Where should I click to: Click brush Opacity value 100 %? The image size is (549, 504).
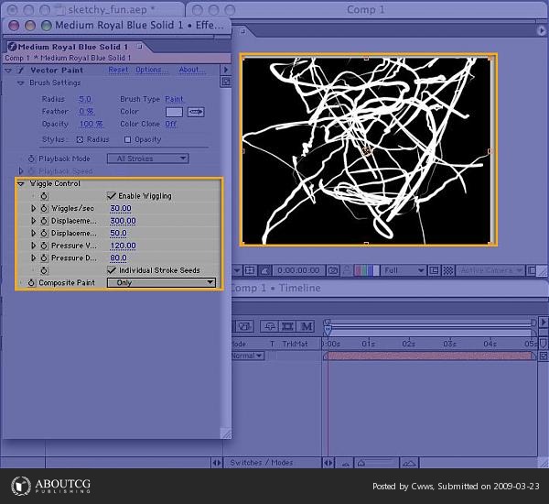pos(91,124)
